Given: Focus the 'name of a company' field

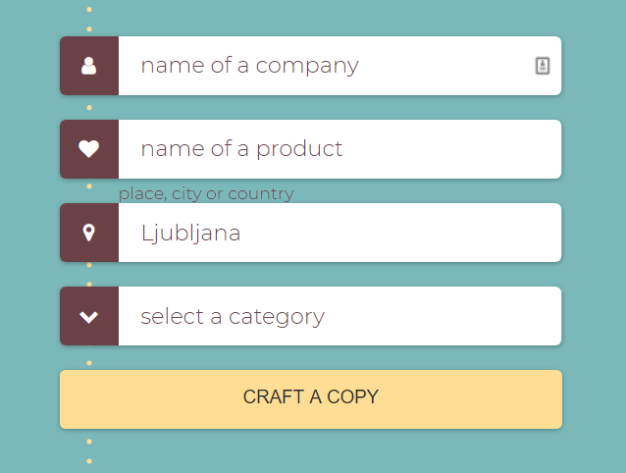Looking at the screenshot, I should tap(324, 66).
